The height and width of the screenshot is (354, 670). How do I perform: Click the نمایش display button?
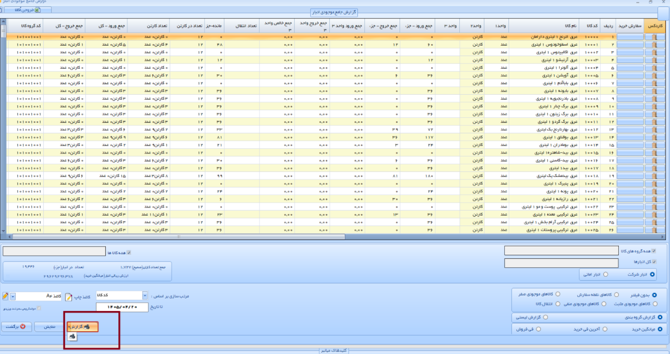[x=49, y=327]
